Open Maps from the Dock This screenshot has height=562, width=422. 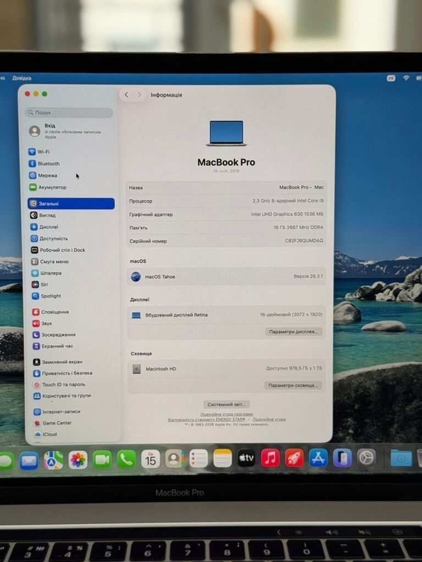point(53,460)
